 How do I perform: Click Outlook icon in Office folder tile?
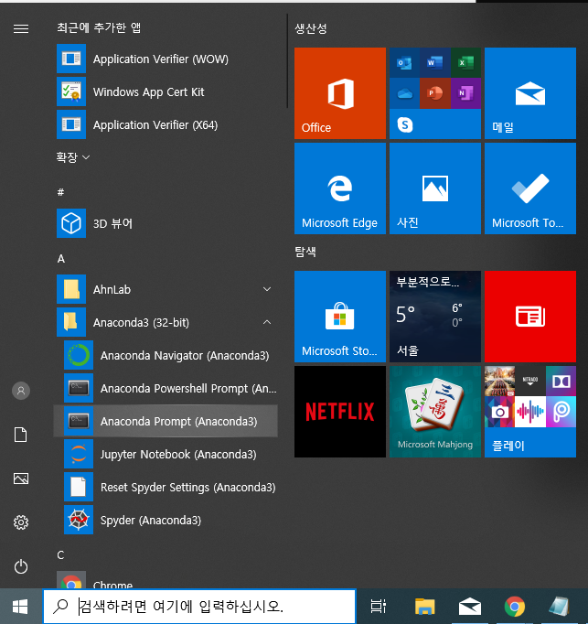pos(404,63)
